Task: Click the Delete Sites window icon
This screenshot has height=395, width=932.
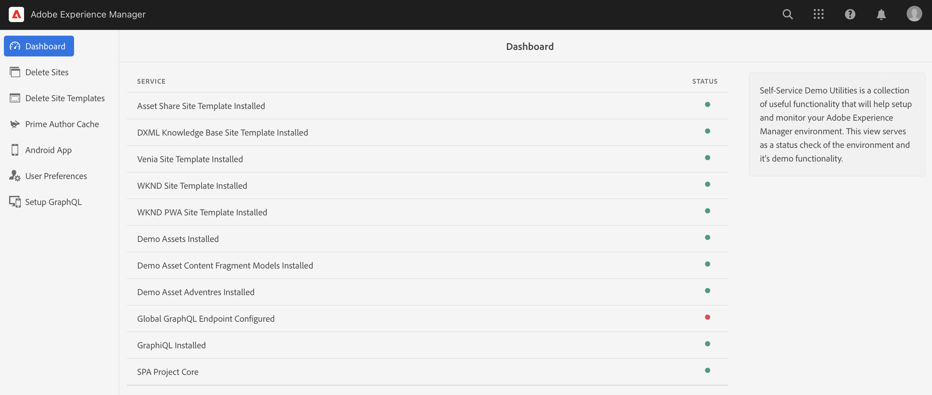Action: [15, 72]
